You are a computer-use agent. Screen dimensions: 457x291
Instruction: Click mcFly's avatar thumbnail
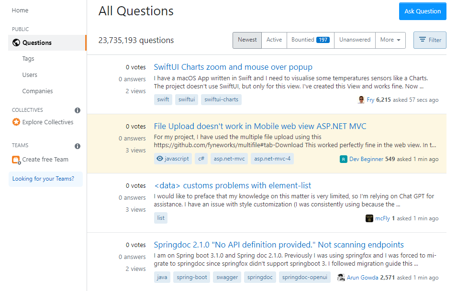click(x=369, y=218)
